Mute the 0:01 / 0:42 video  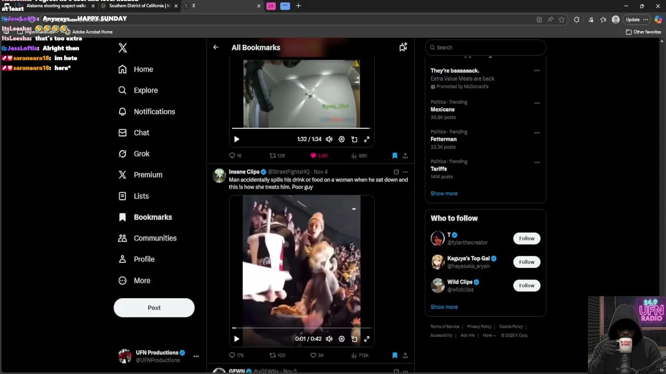click(x=329, y=339)
